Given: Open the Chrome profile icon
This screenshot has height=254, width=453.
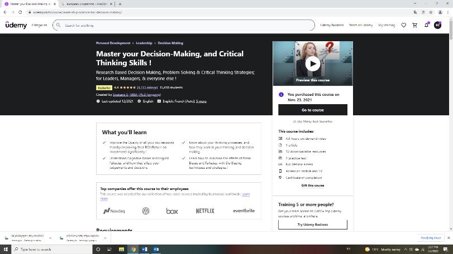Looking at the screenshot, I should click(440, 12).
